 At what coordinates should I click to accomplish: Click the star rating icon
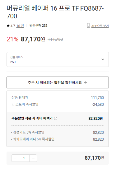pyautogui.click(x=8, y=26)
